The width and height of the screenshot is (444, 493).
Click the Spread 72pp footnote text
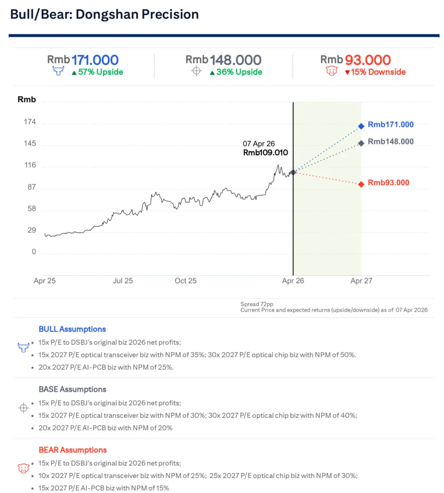coord(257,304)
